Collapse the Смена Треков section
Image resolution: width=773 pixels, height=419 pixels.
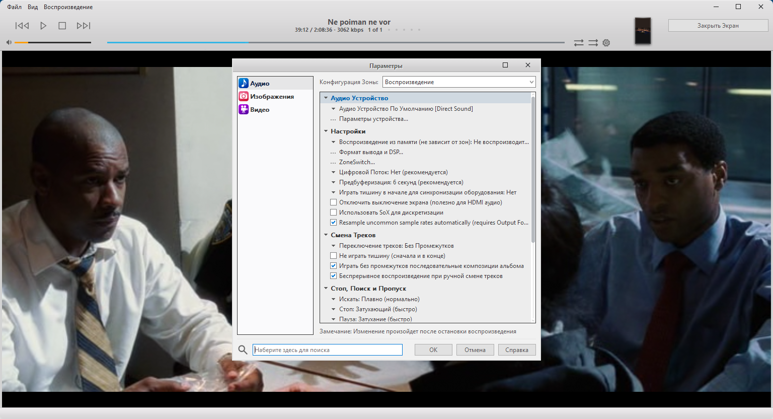tap(326, 235)
